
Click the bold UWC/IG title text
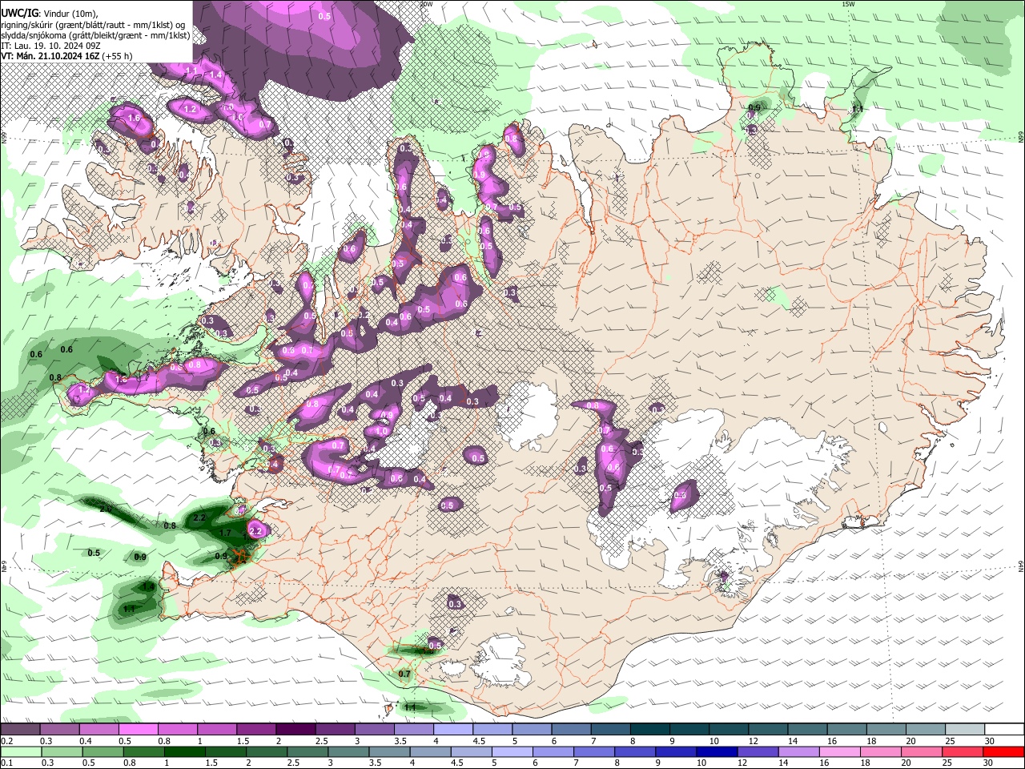[x=19, y=13]
